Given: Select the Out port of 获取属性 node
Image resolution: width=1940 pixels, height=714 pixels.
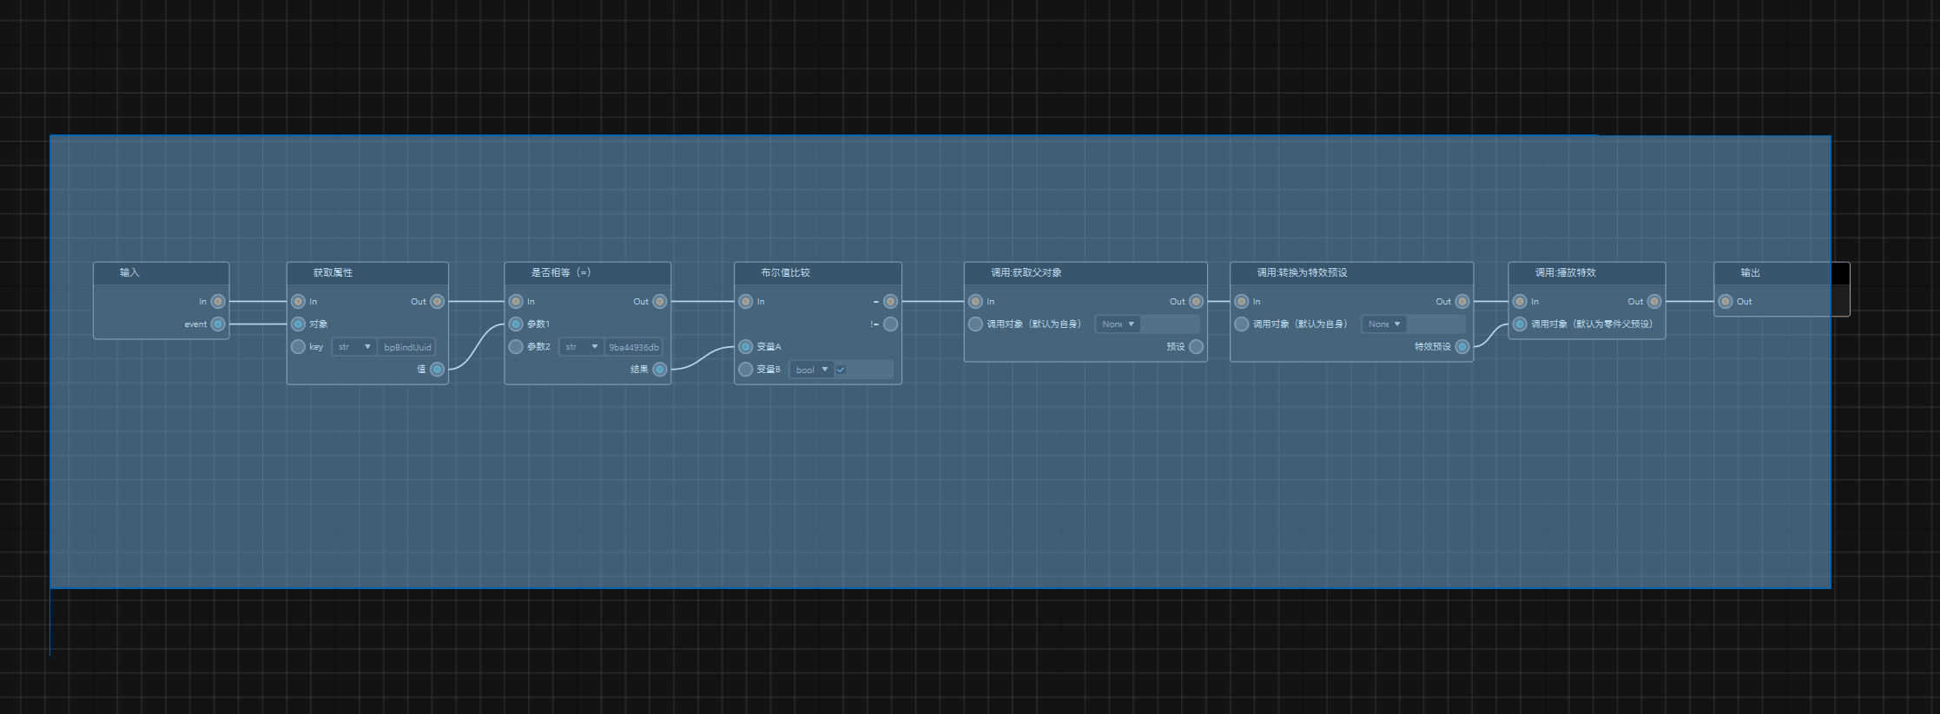Looking at the screenshot, I should click(x=438, y=301).
